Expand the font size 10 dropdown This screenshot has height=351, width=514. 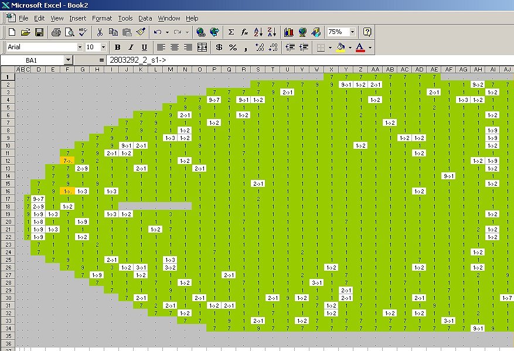coord(103,47)
